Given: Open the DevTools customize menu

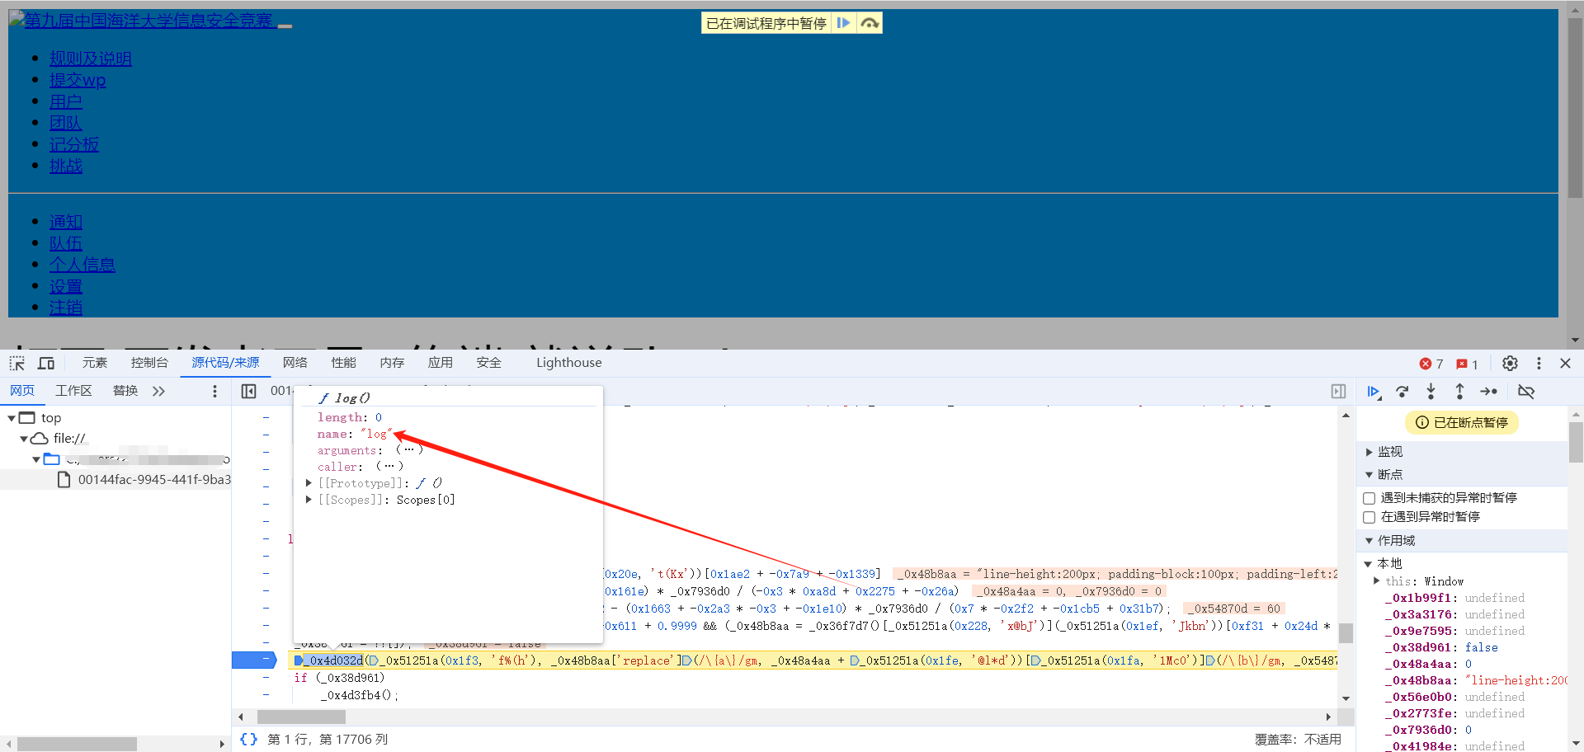Looking at the screenshot, I should (x=1539, y=364).
